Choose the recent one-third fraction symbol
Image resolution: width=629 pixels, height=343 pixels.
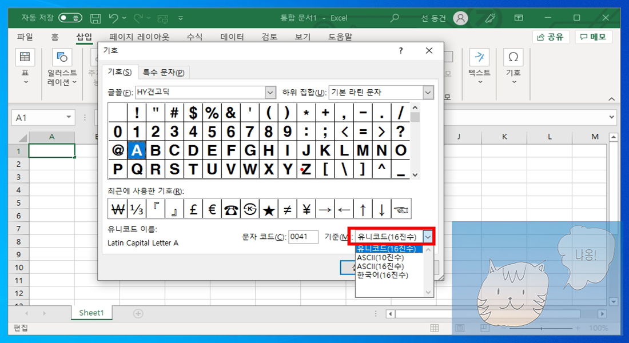[x=137, y=209]
